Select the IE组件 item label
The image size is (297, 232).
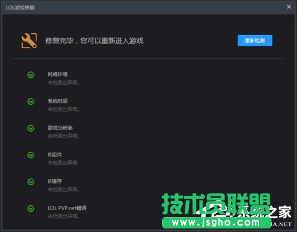pyautogui.click(x=55, y=154)
